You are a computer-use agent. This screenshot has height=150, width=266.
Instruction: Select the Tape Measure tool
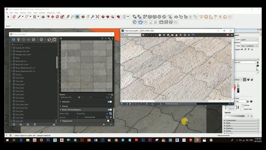point(68,17)
